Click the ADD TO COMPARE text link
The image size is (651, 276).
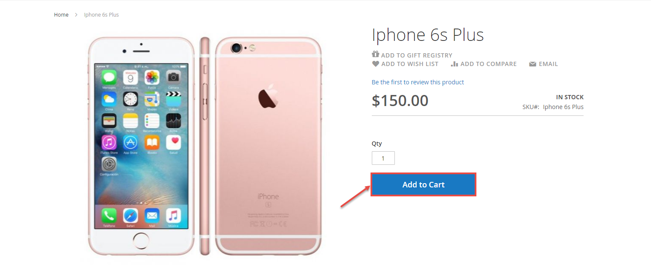[488, 64]
